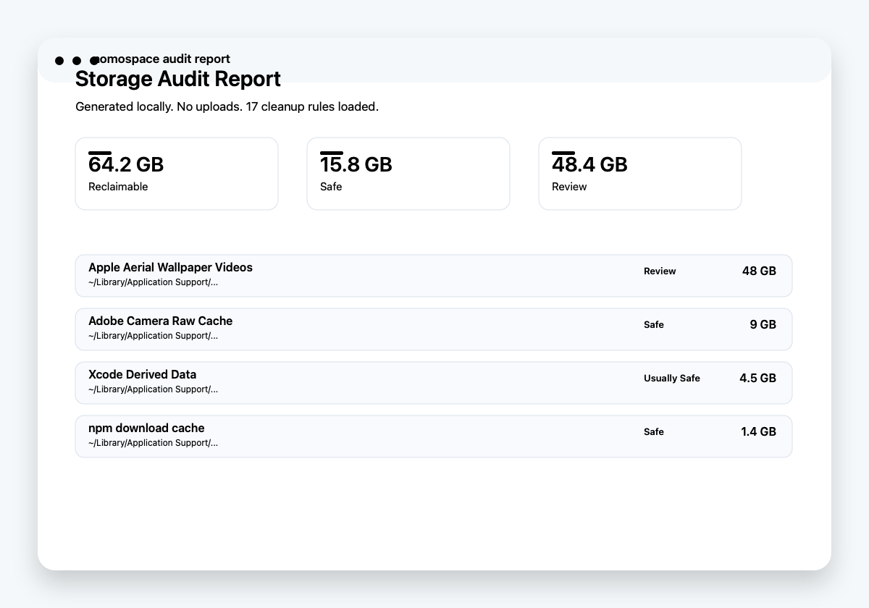Select the 48 GB size value
The height and width of the screenshot is (608, 869).
[759, 271]
